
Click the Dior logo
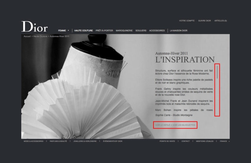34,27
